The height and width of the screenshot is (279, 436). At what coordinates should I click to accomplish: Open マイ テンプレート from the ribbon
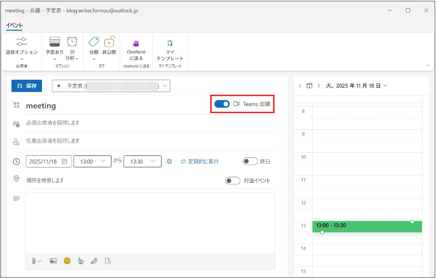[170, 44]
